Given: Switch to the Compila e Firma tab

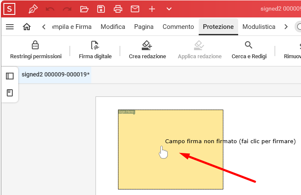Looking at the screenshot, I should [x=72, y=27].
